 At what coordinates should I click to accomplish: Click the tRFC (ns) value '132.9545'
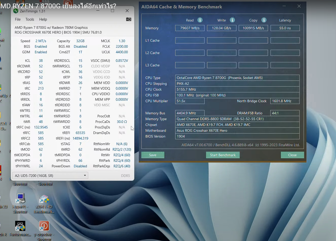point(41,127)
